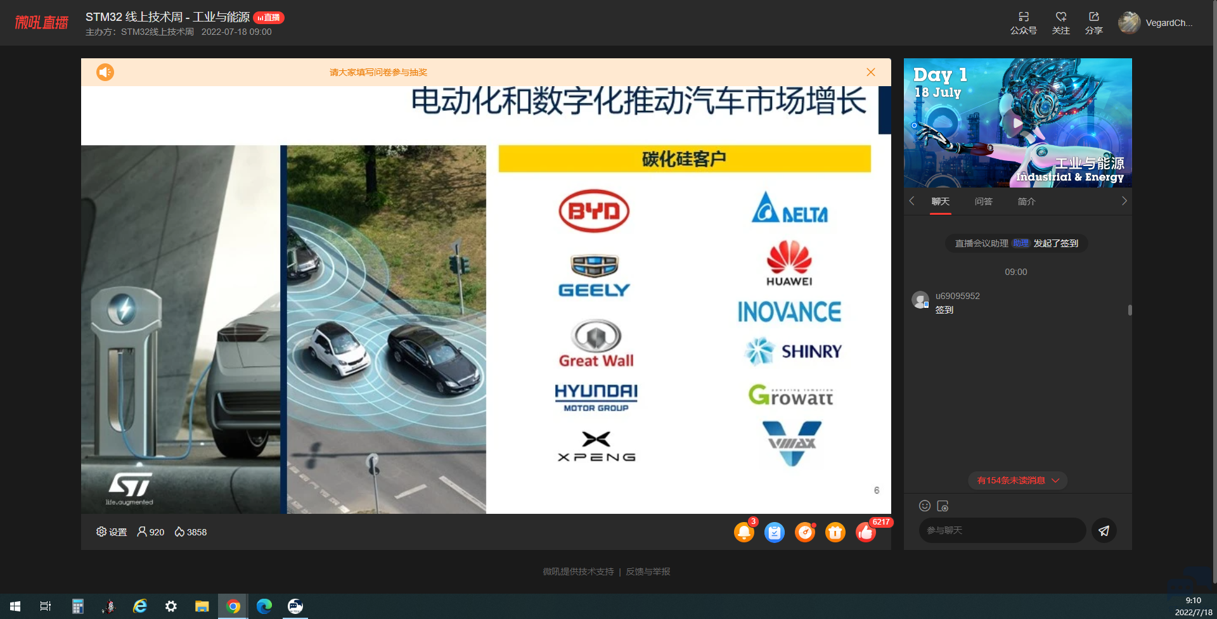Image resolution: width=1217 pixels, height=619 pixels.
Task: Click the Day 1 Industrial & Energy banner
Action: 1018,123
